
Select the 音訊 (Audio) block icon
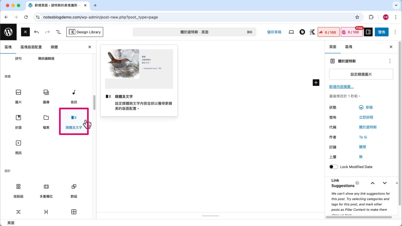(x=73, y=96)
